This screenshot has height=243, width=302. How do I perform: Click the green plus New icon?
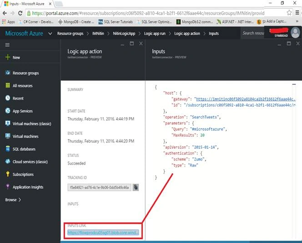pyautogui.click(x=8, y=57)
